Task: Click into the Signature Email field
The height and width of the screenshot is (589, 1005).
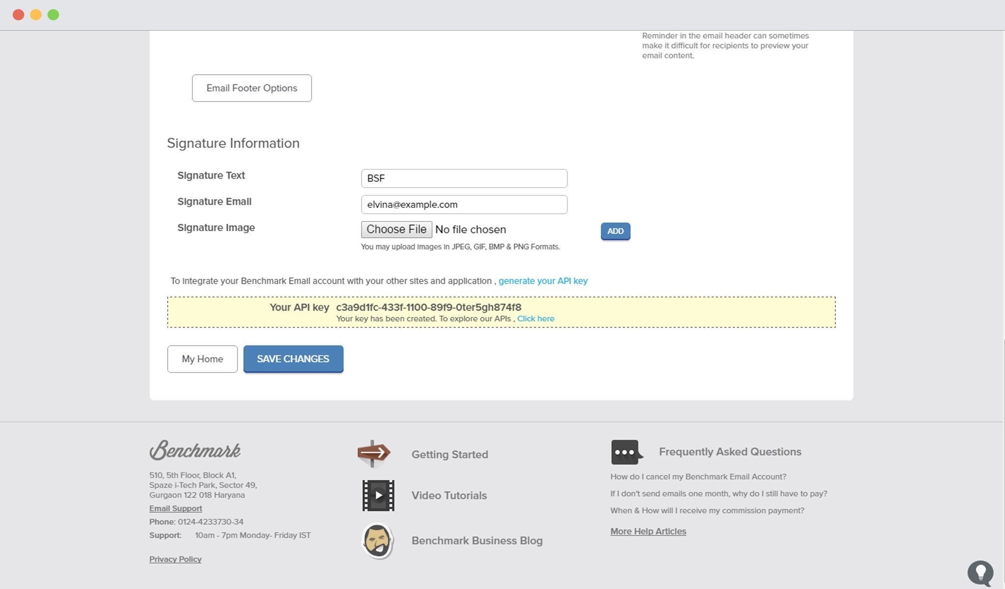Action: [464, 204]
